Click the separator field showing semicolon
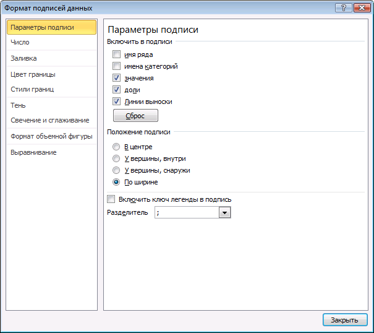Viewport: 374px width, 333px height. (187, 212)
